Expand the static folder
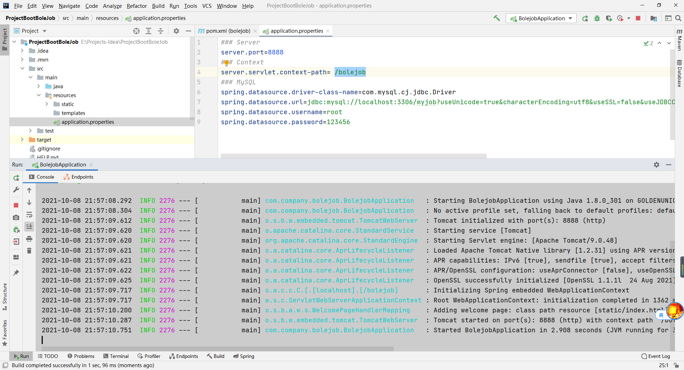The height and width of the screenshot is (370, 684). 47,104
